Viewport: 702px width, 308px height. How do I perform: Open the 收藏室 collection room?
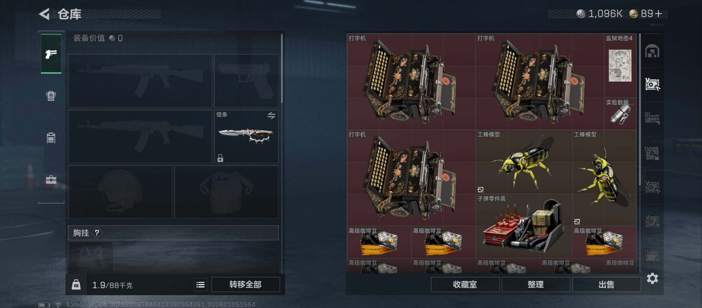point(465,285)
